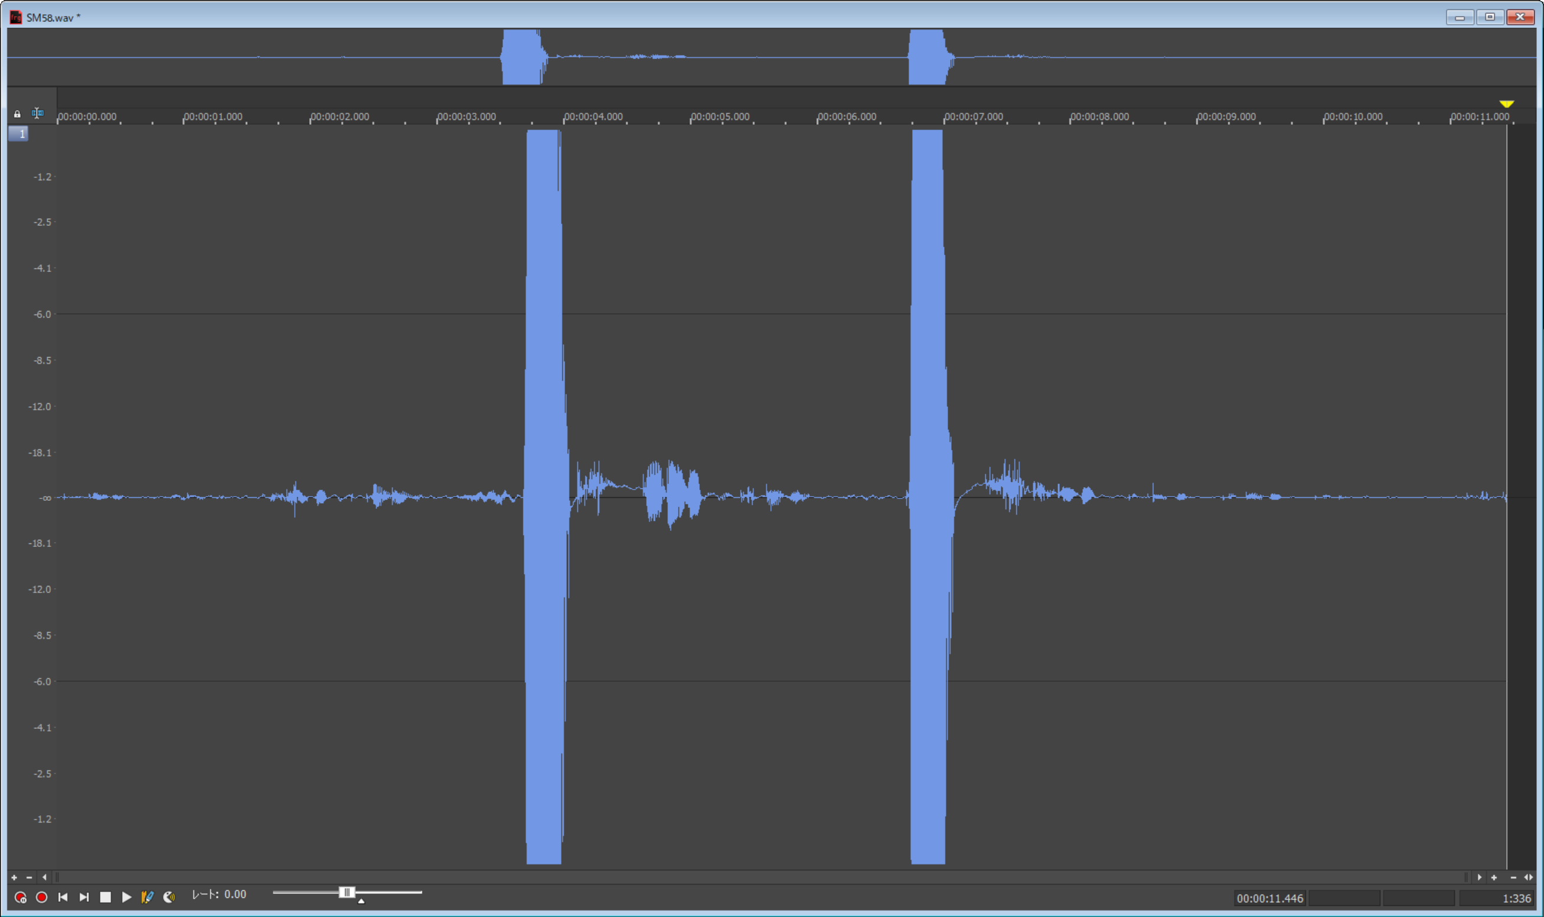Click the double-arrow time zoom control
The image size is (1544, 917).
(1529, 877)
